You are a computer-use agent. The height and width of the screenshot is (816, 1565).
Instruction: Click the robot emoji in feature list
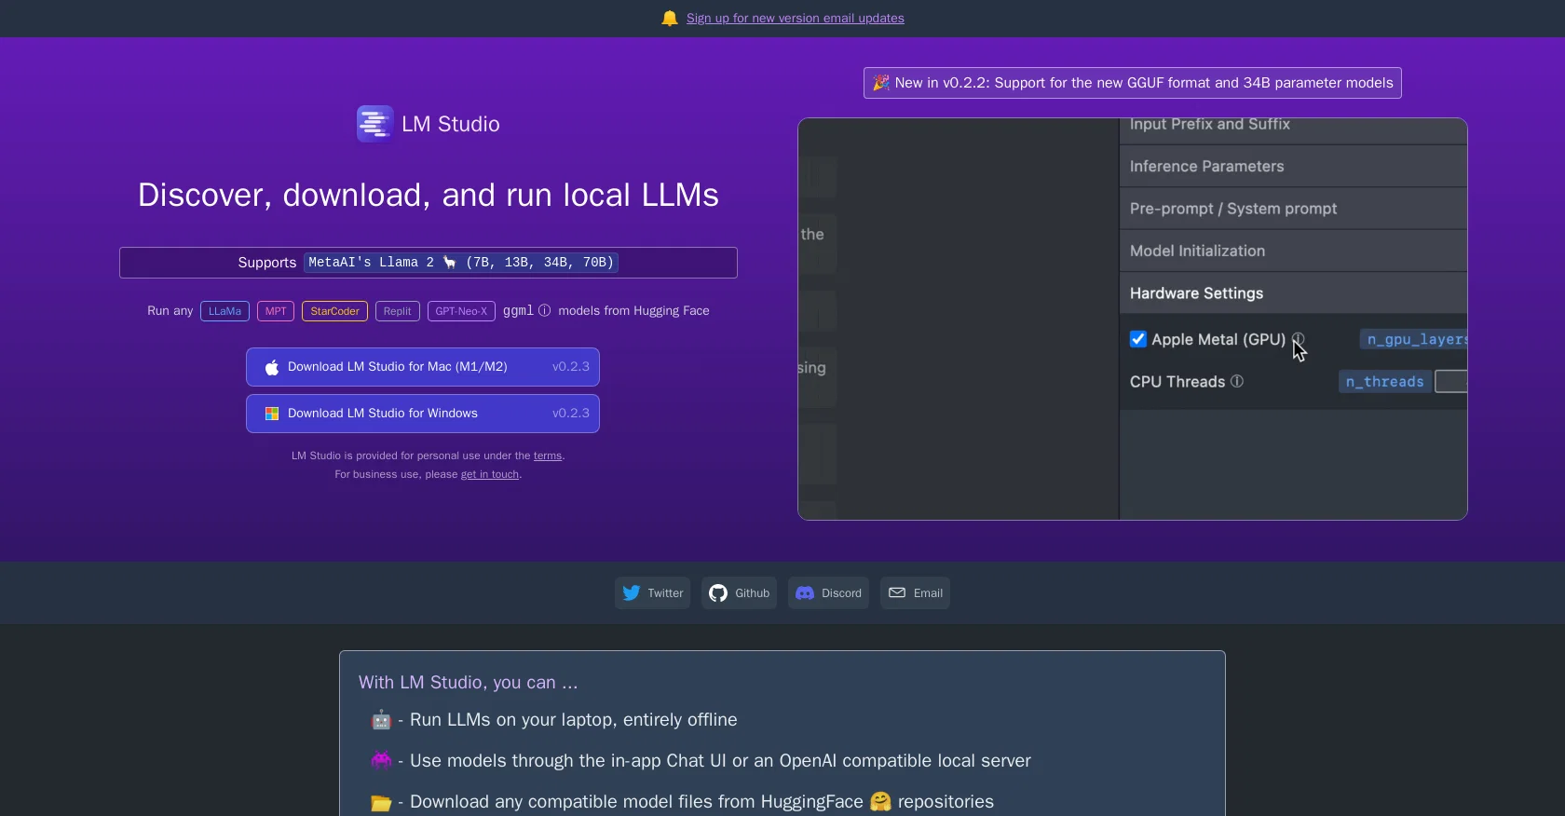pyautogui.click(x=381, y=720)
